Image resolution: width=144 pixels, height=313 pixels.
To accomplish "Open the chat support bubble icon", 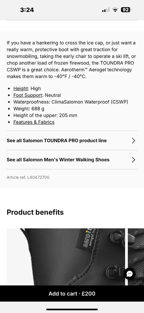I will click(x=129, y=274).
